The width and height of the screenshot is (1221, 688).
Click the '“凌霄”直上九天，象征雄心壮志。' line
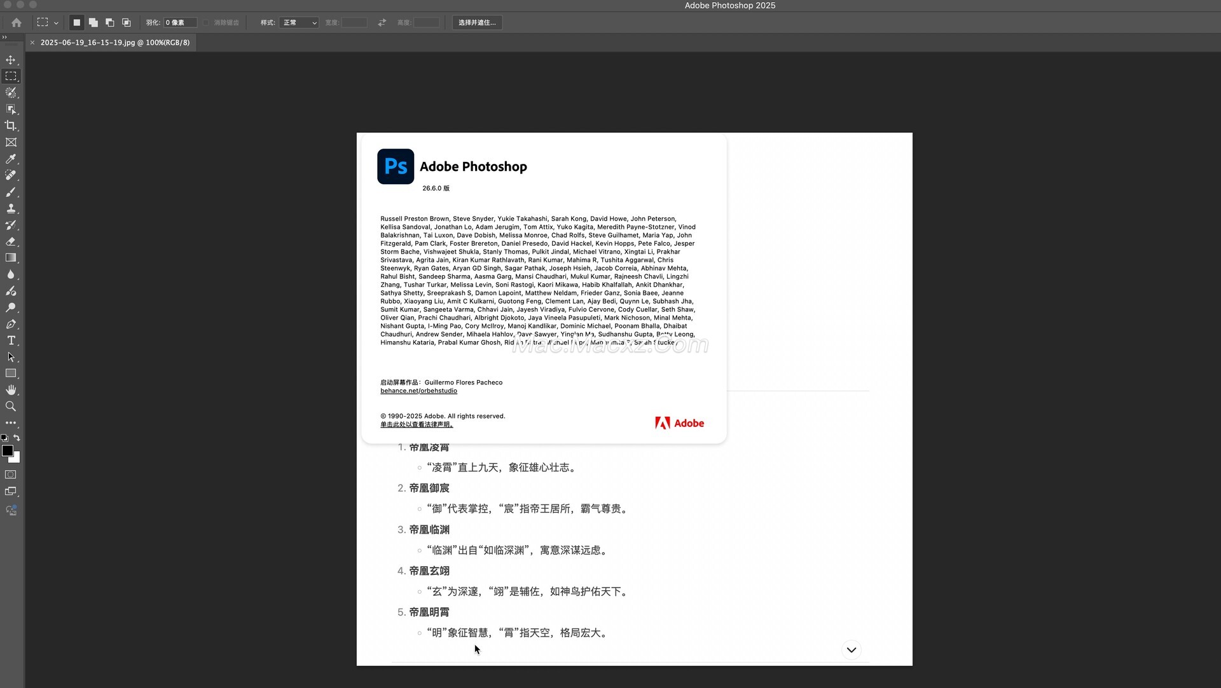[x=502, y=468]
